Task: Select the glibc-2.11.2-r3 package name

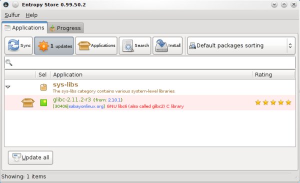Action: click(72, 99)
